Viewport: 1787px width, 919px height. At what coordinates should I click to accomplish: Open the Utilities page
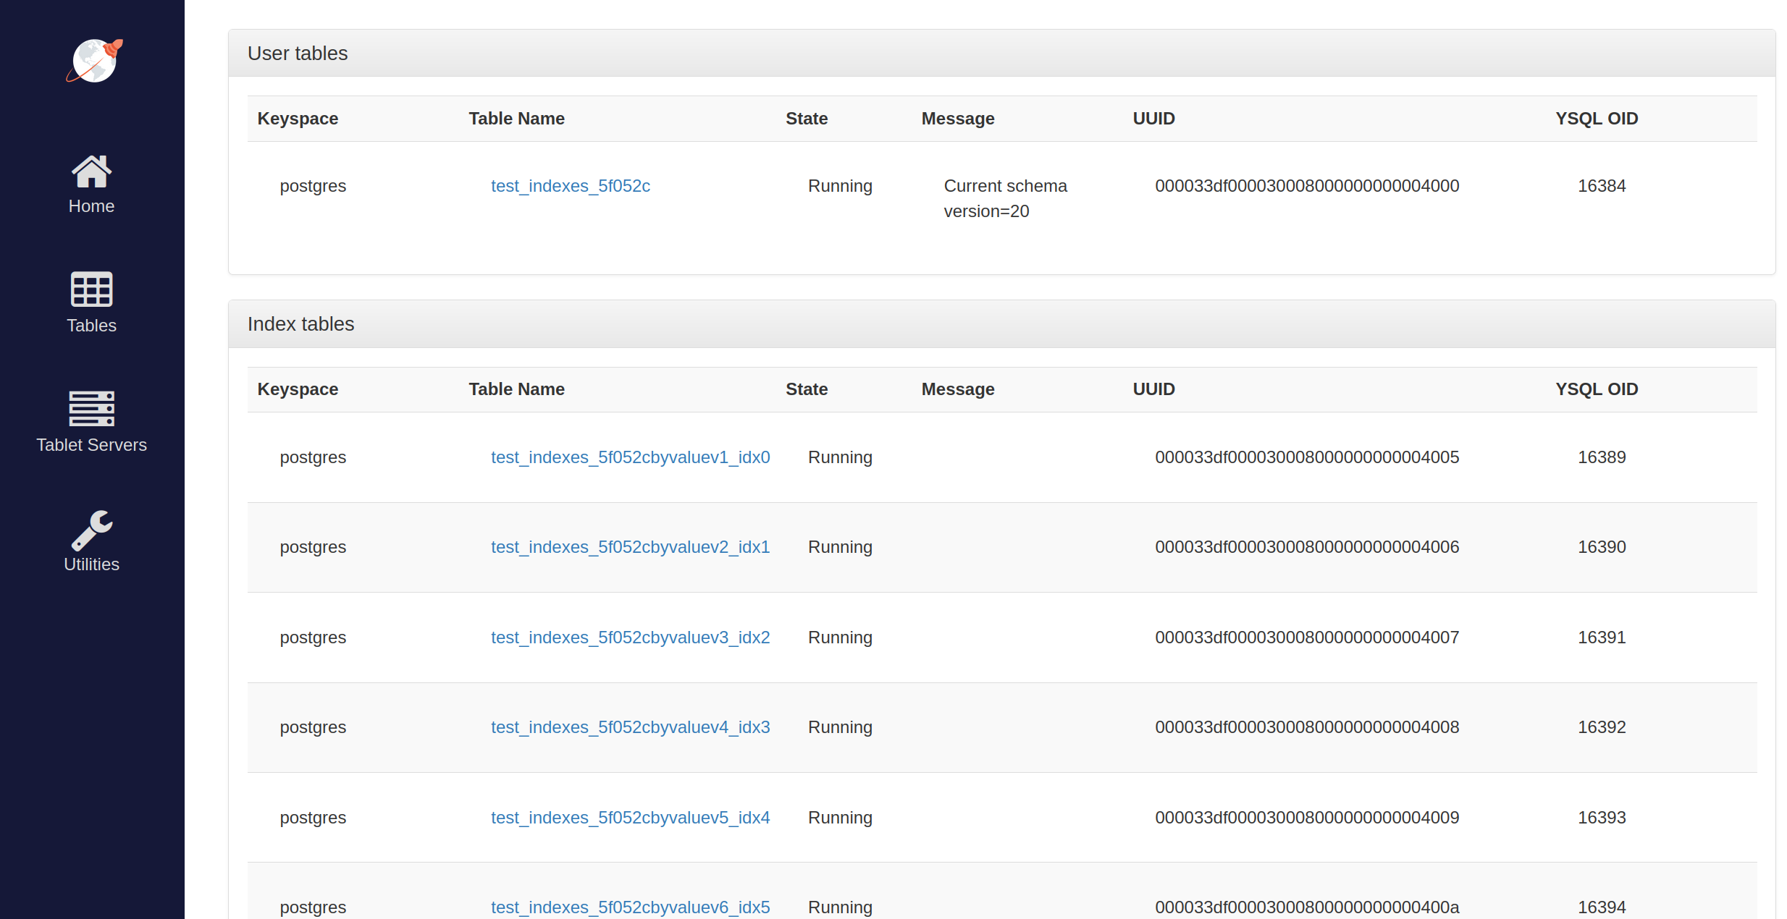91,564
